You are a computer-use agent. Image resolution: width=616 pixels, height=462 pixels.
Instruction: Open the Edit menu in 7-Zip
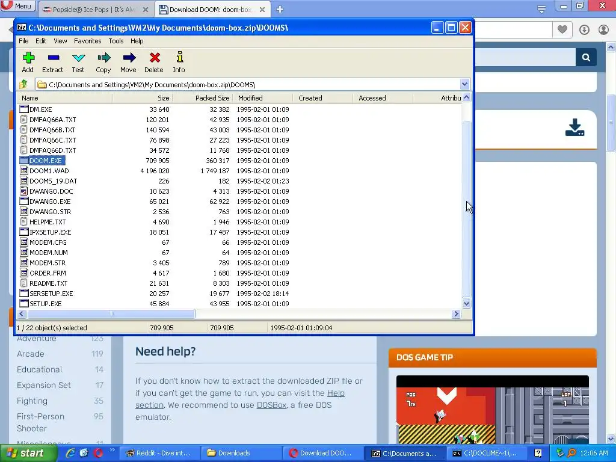pyautogui.click(x=41, y=41)
